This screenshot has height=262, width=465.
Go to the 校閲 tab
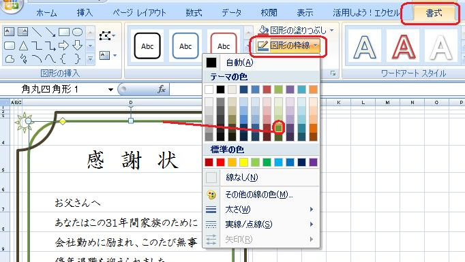269,13
